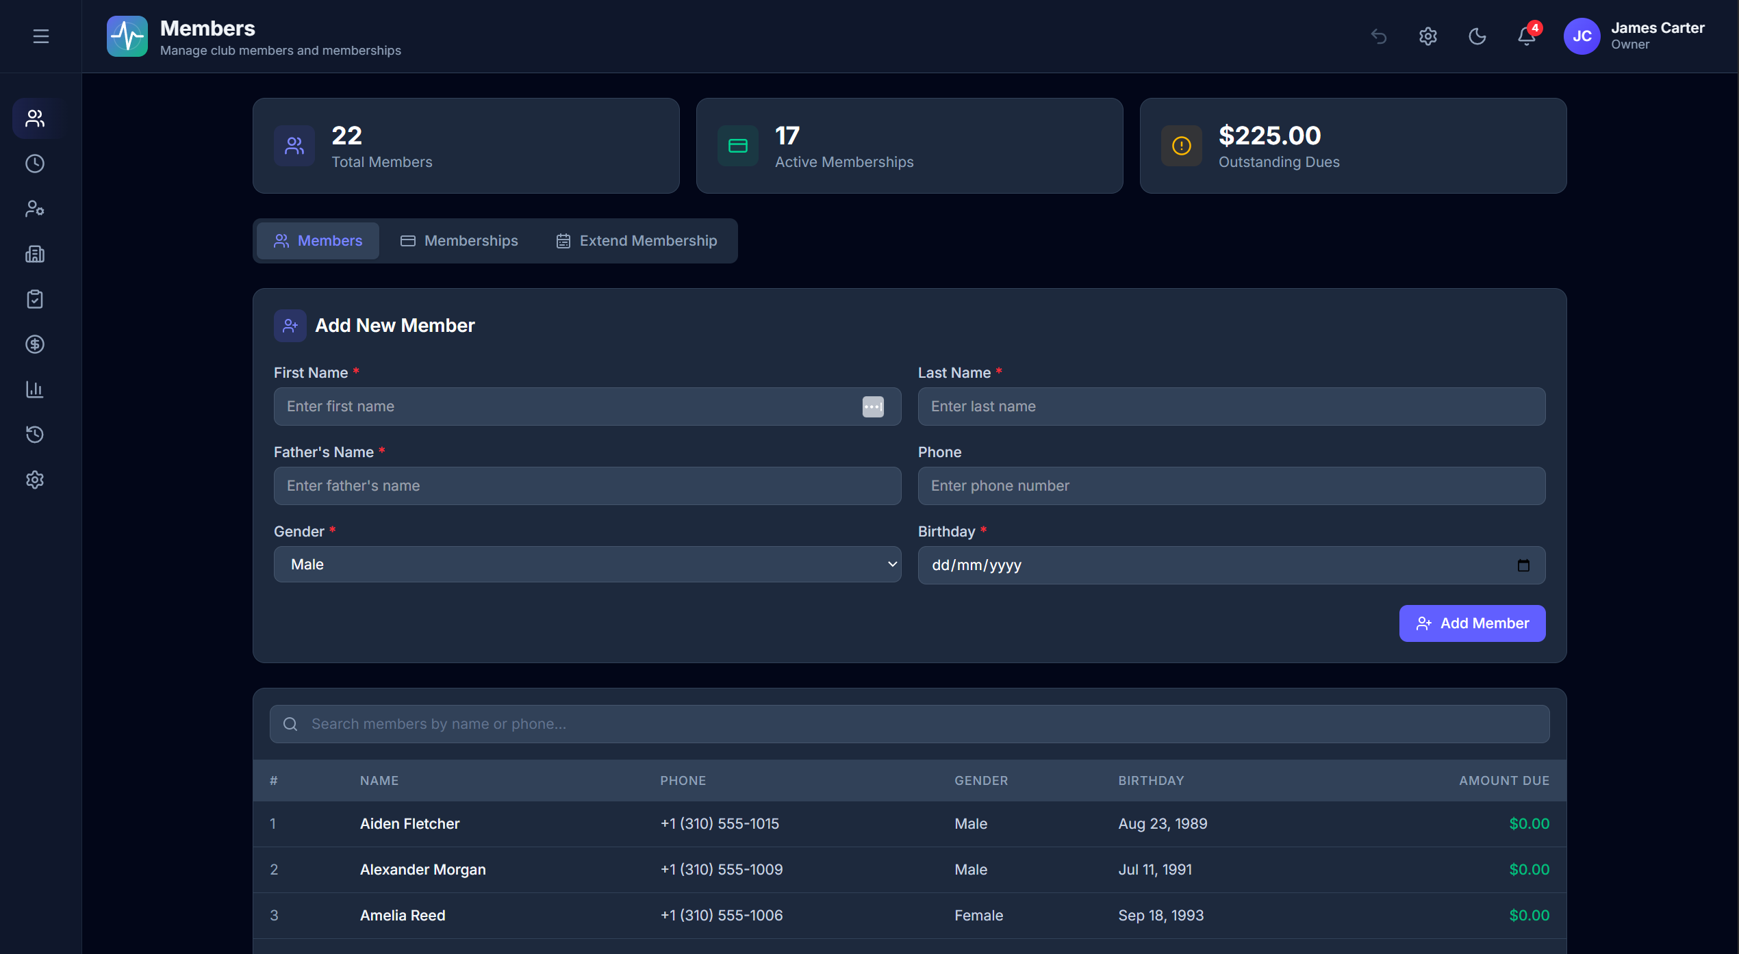The height and width of the screenshot is (954, 1739).
Task: Click the staff management user-gear sidebar icon
Action: point(35,209)
